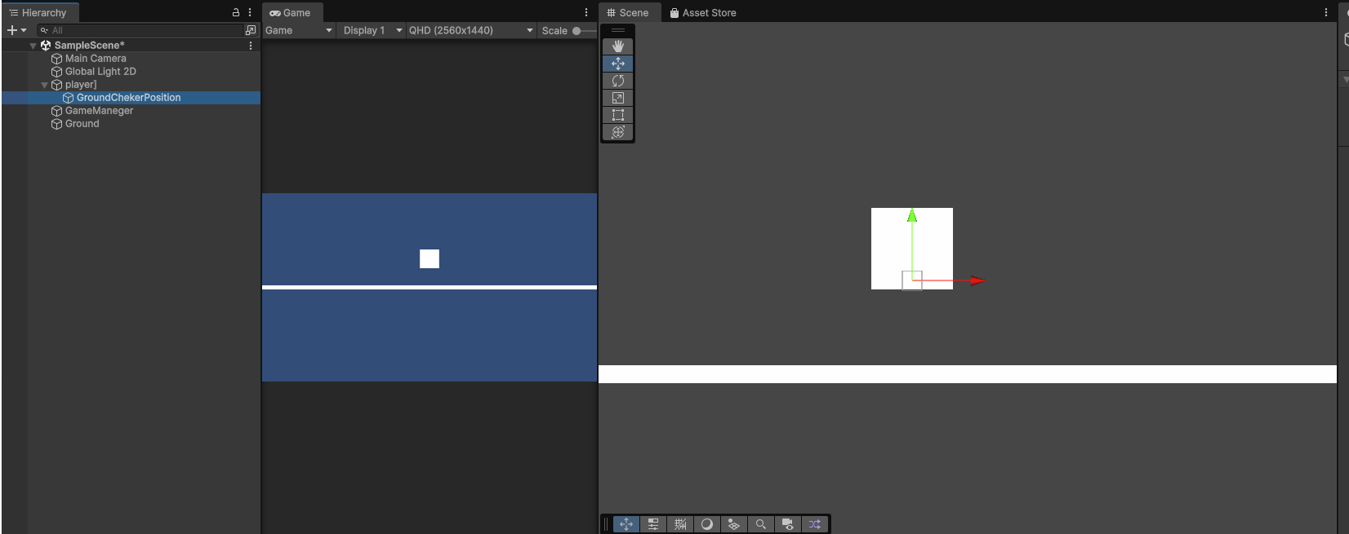Toggle the camera view options overlay
This screenshot has width=1349, height=534.
(x=788, y=524)
